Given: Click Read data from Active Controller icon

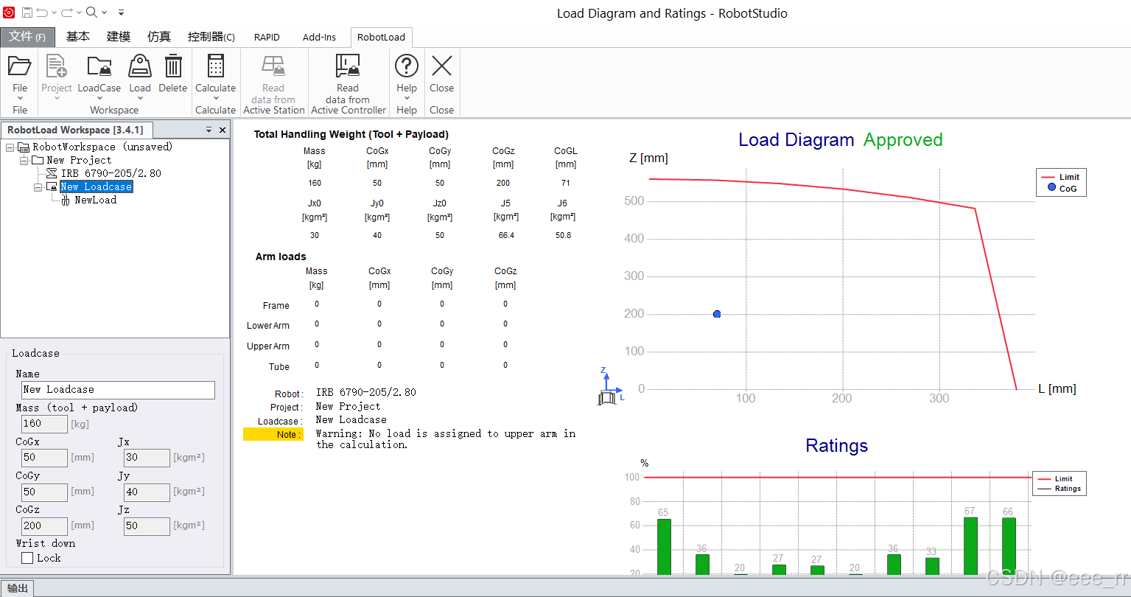Looking at the screenshot, I should (348, 66).
